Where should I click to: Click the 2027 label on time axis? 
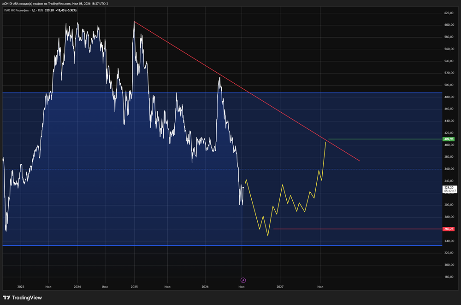[280, 287]
